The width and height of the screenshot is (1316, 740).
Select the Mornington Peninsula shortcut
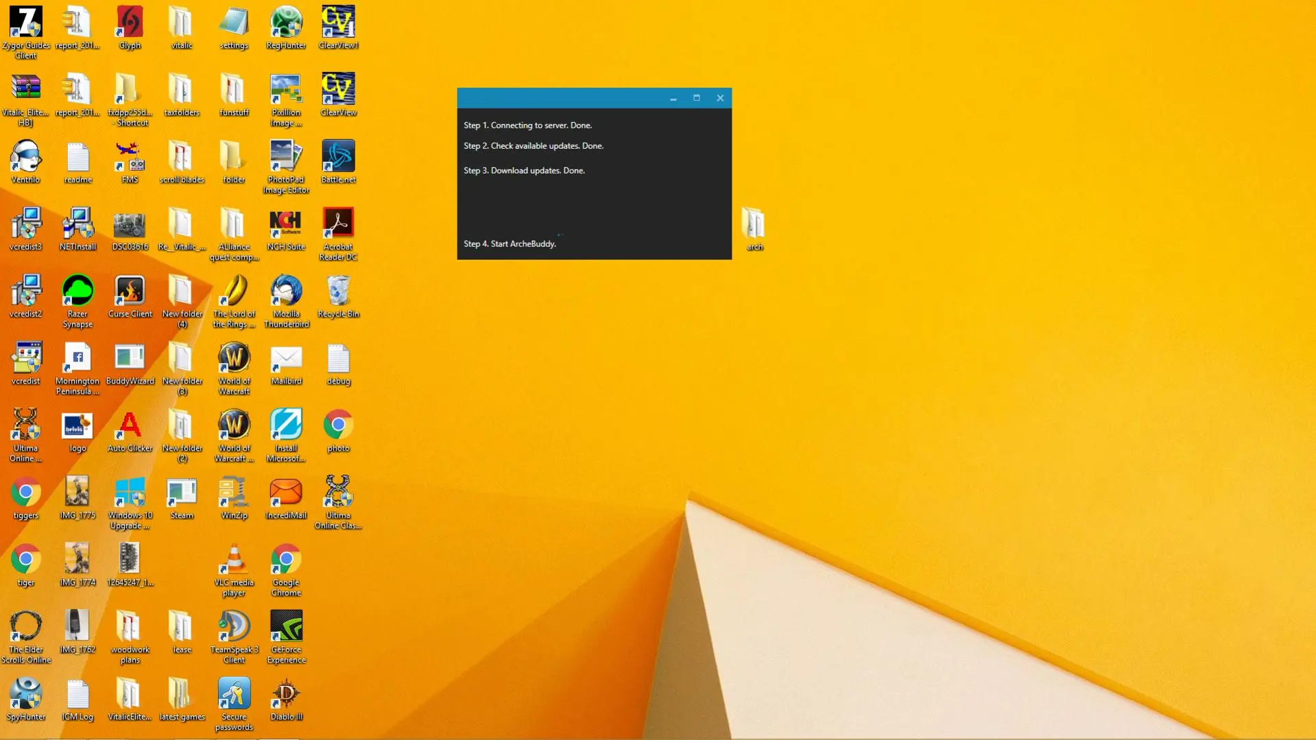click(77, 359)
